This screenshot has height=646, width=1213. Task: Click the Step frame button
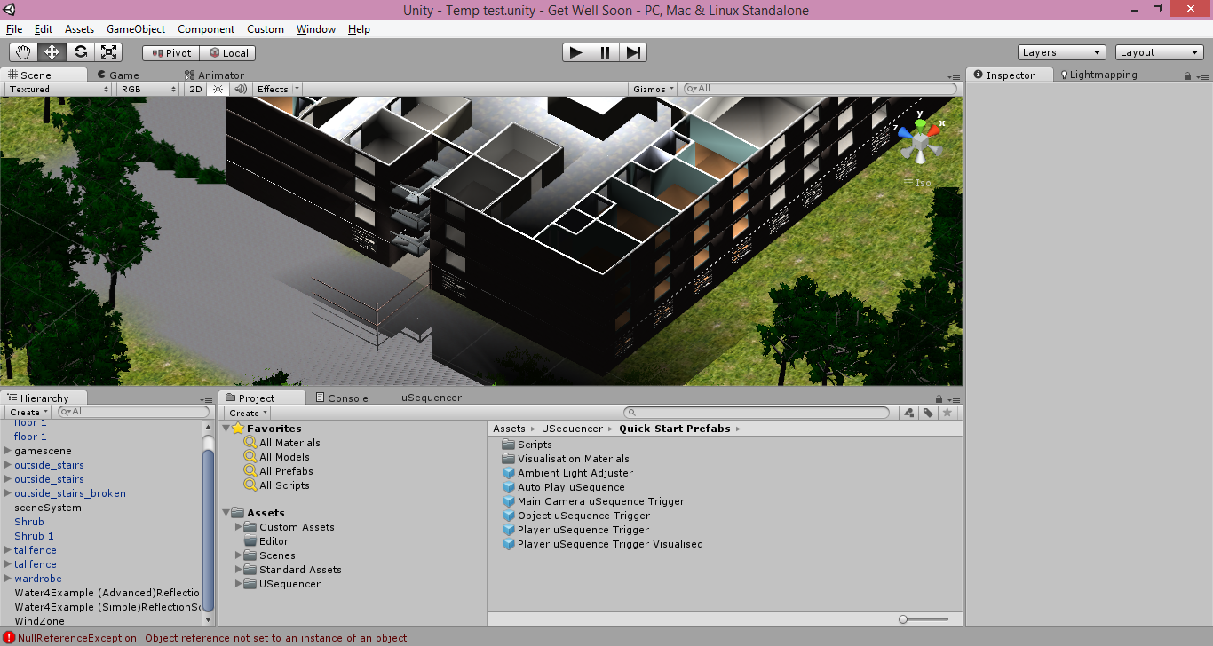(x=632, y=52)
